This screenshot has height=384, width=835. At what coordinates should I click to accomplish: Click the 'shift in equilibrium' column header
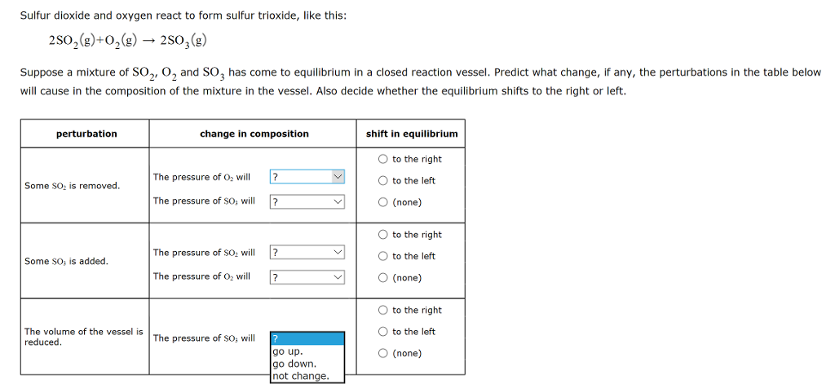[x=412, y=134]
